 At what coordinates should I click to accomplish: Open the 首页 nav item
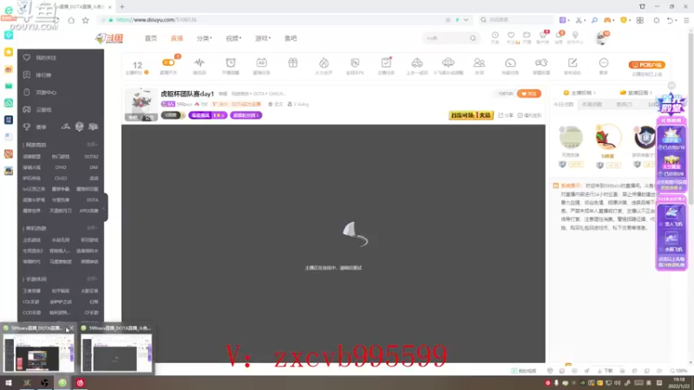click(150, 38)
